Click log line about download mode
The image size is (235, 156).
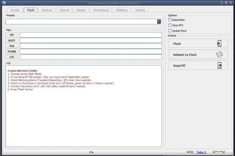[61, 83]
